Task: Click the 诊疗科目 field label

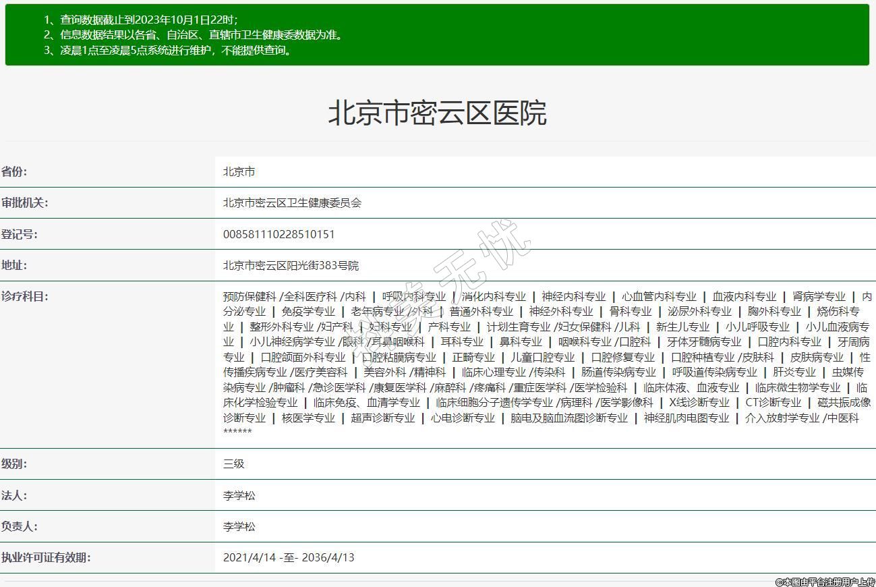Action: pos(24,296)
